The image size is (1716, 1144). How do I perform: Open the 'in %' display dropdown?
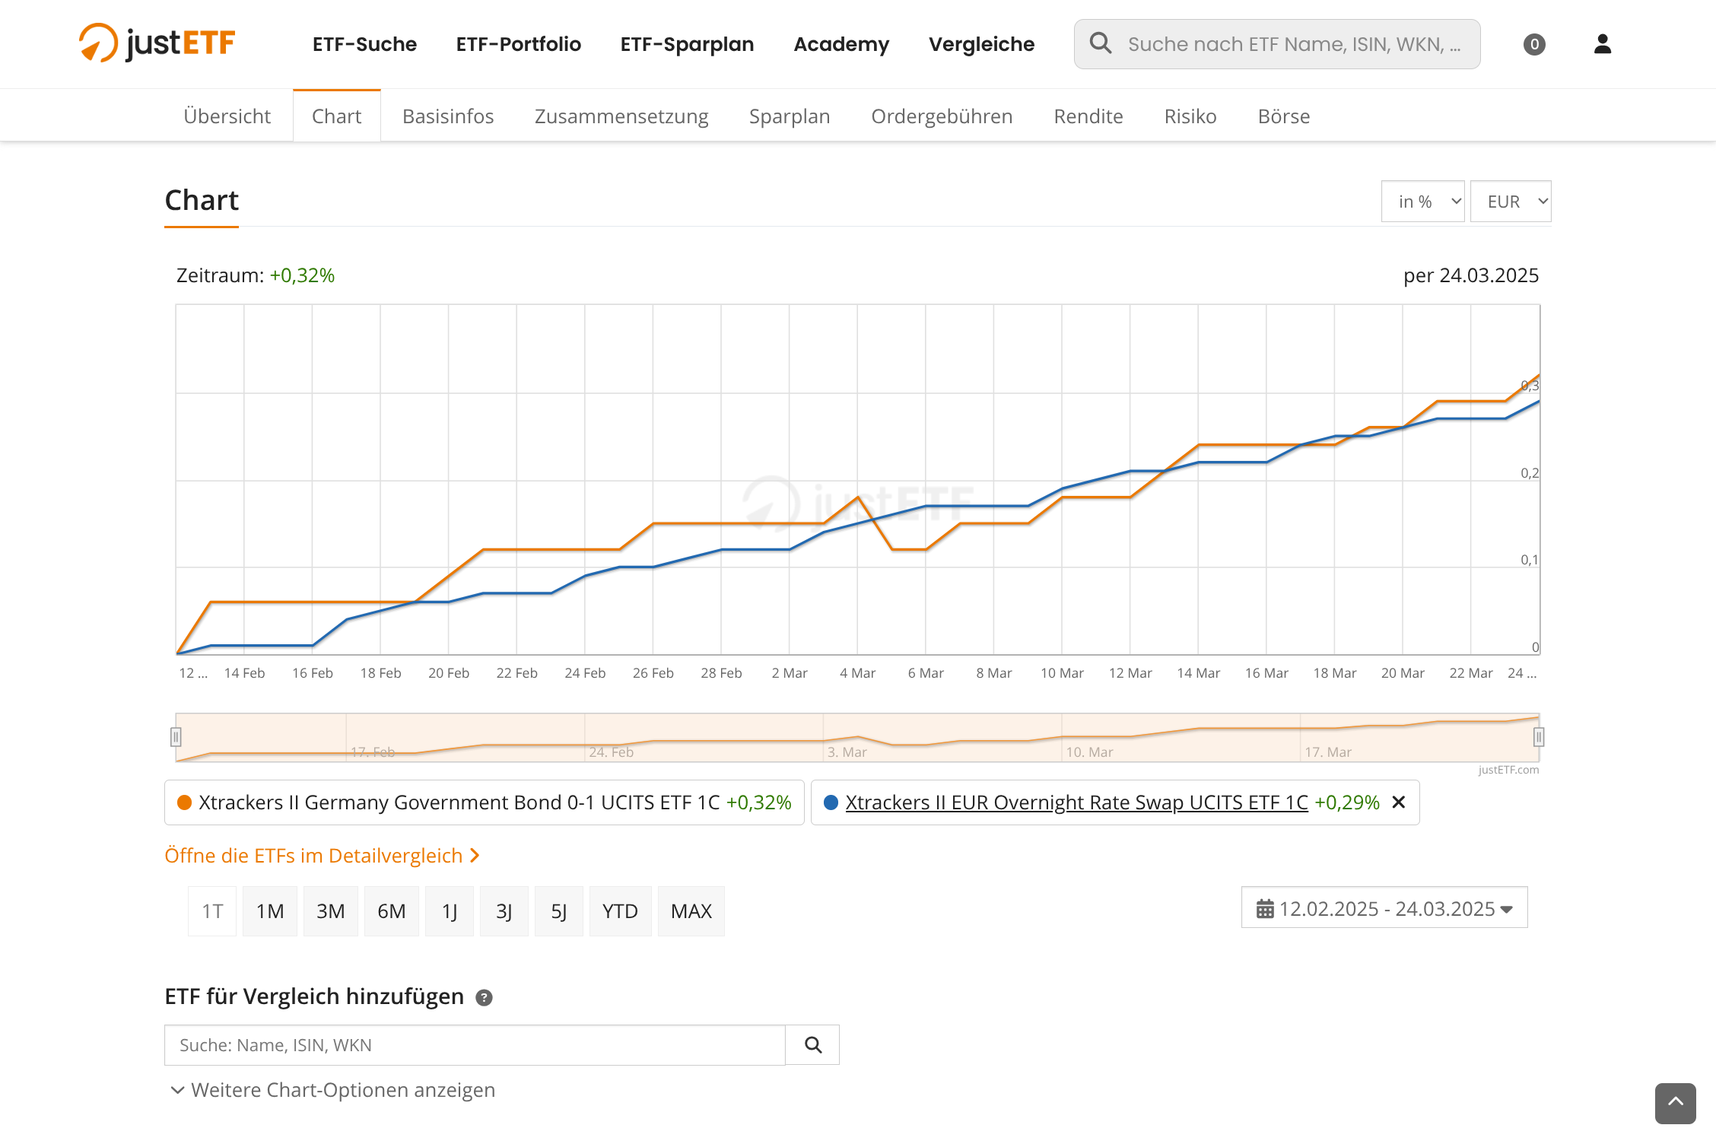pos(1422,202)
